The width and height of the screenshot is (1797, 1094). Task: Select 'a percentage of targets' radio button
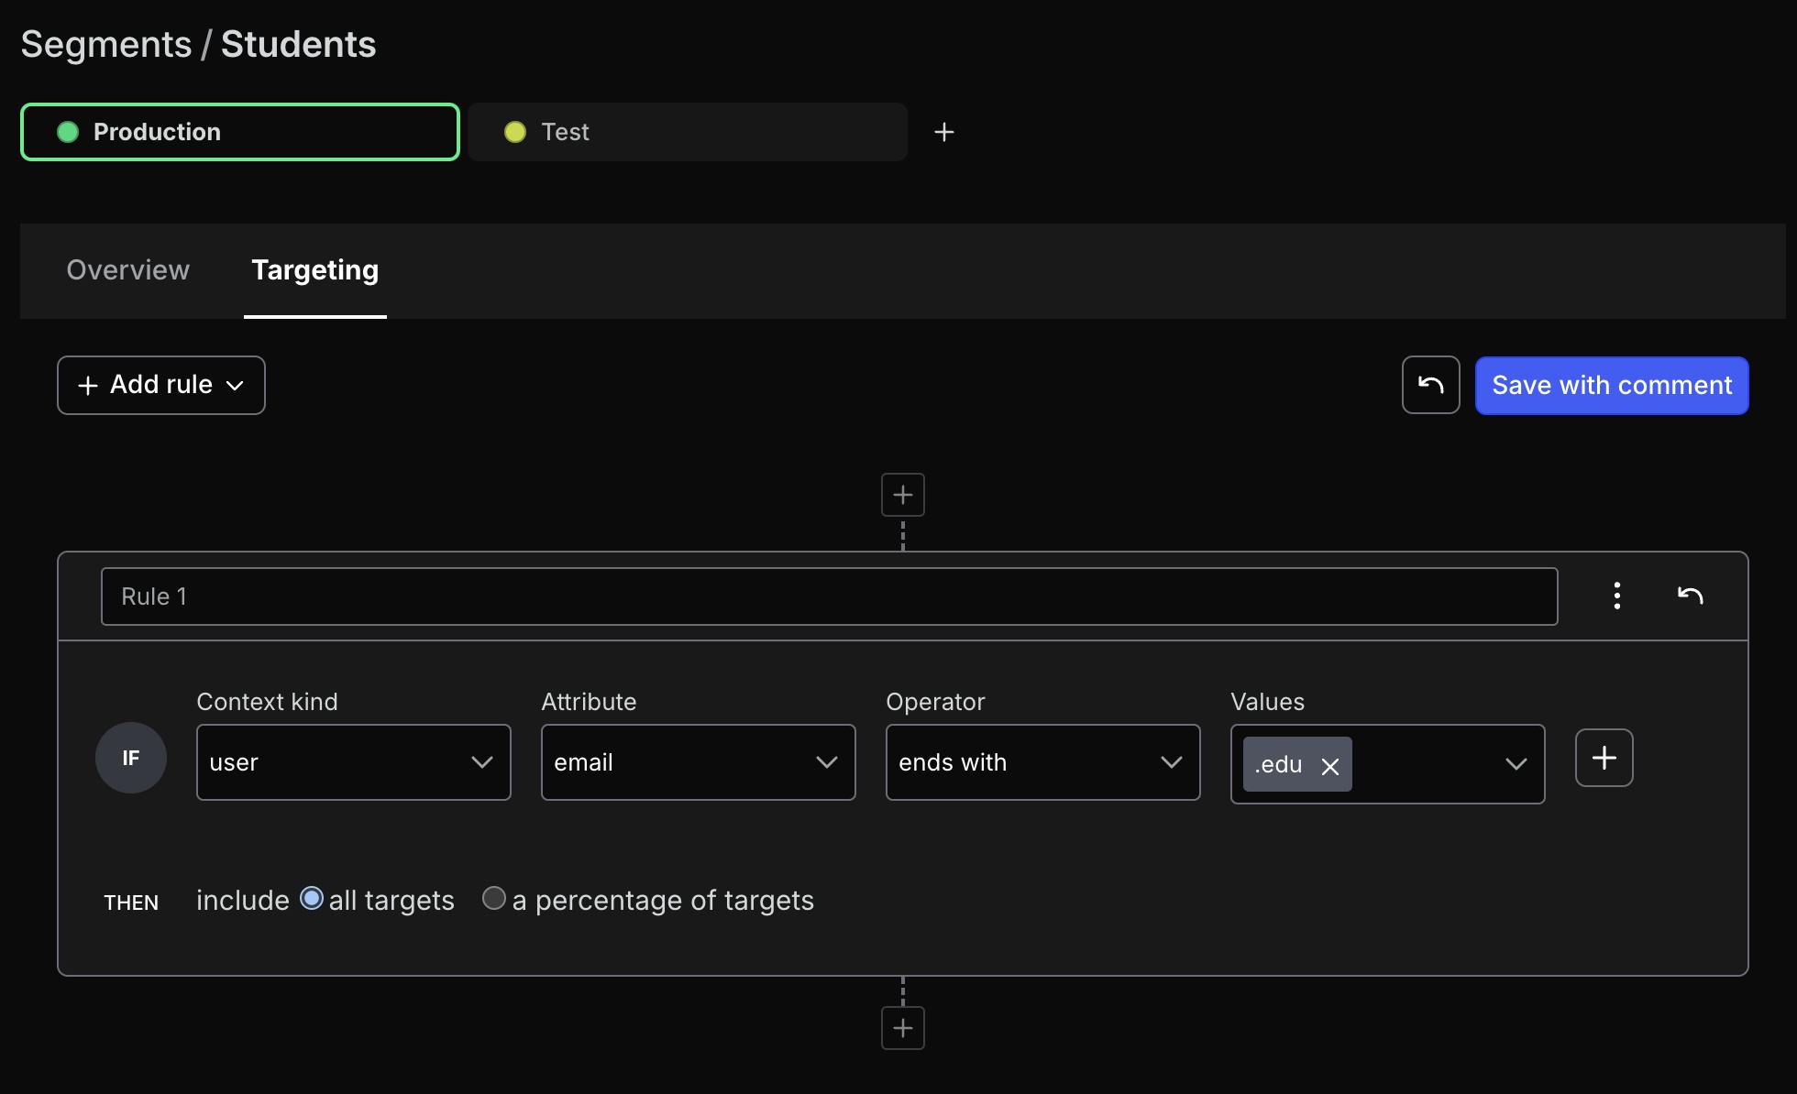(x=493, y=898)
